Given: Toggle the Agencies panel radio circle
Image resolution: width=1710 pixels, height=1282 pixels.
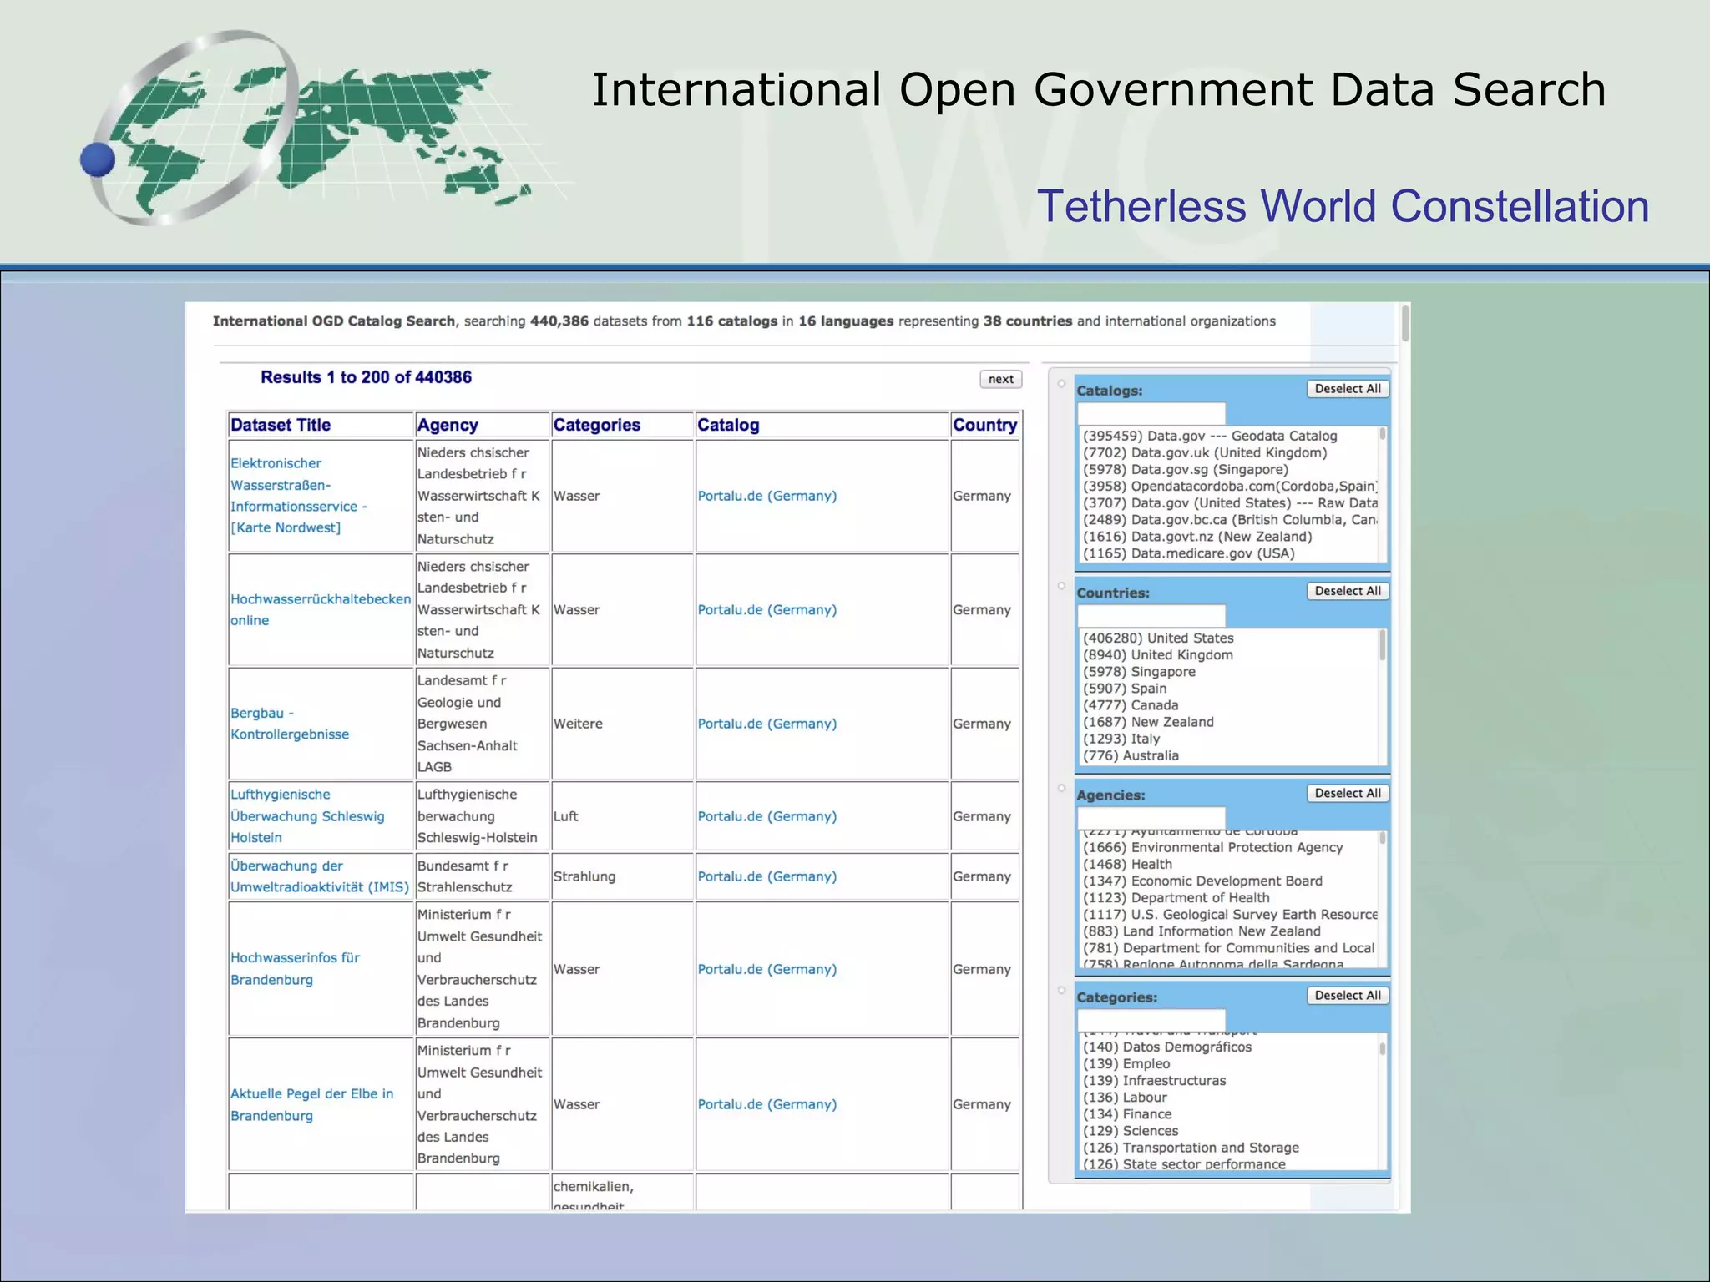Looking at the screenshot, I should [1061, 788].
